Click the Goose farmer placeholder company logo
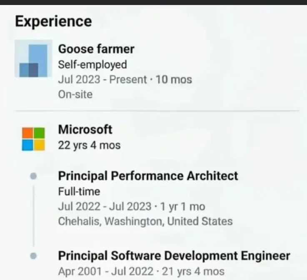The height and width of the screenshot is (280, 307). tap(33, 59)
